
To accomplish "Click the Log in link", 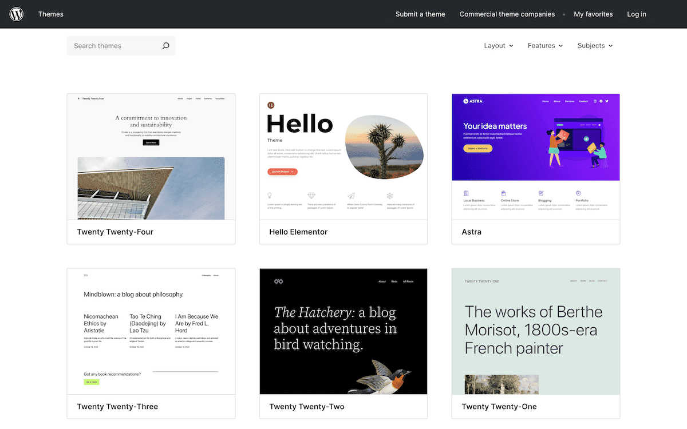I will [x=637, y=14].
